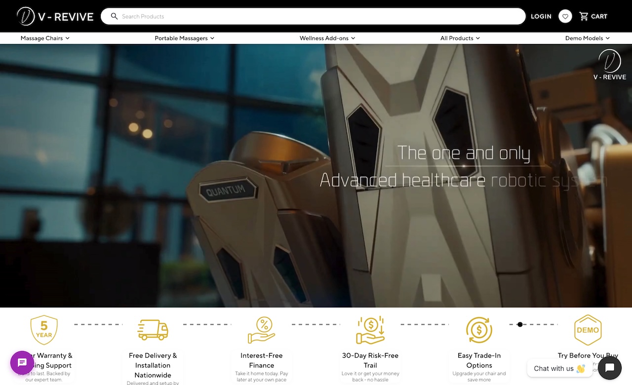Click 'Upgrade your chair and save more' text
The width and height of the screenshot is (632, 385).
479,377
